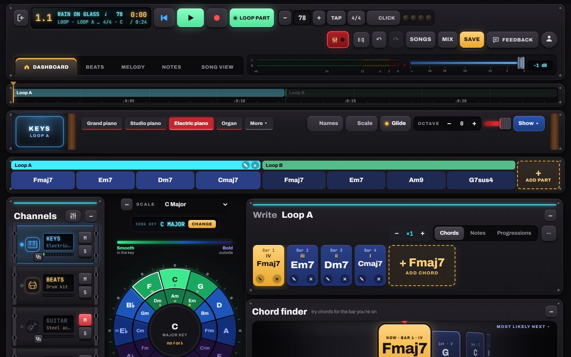Skip back to the start
This screenshot has width=571, height=357.
tap(164, 18)
